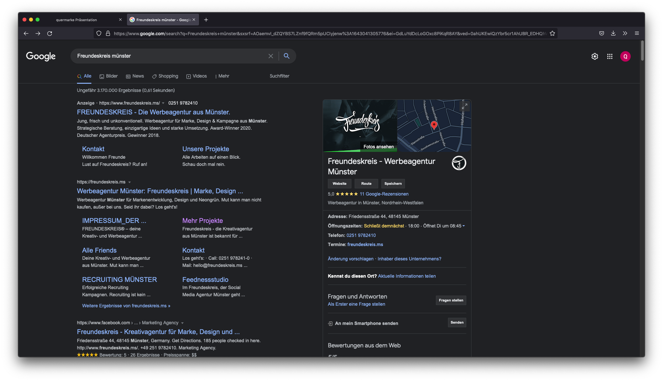Reload the page
Viewport: 663px width, 381px height.
click(50, 33)
